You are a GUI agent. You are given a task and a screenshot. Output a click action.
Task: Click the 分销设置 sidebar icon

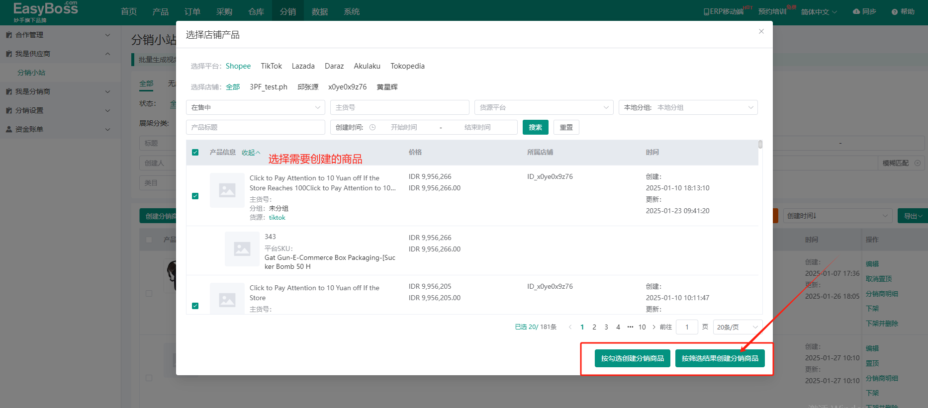click(x=9, y=110)
